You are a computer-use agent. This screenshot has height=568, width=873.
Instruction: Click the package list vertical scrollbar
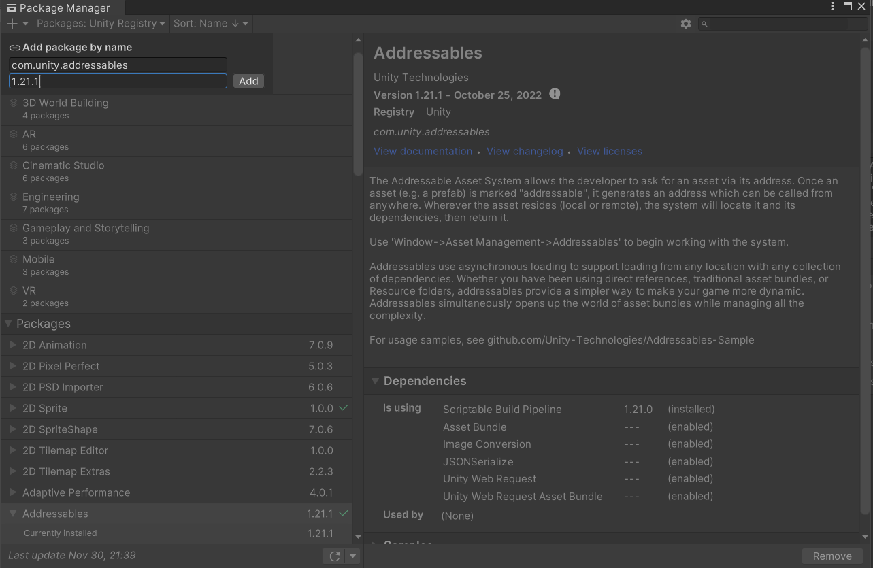(x=358, y=114)
